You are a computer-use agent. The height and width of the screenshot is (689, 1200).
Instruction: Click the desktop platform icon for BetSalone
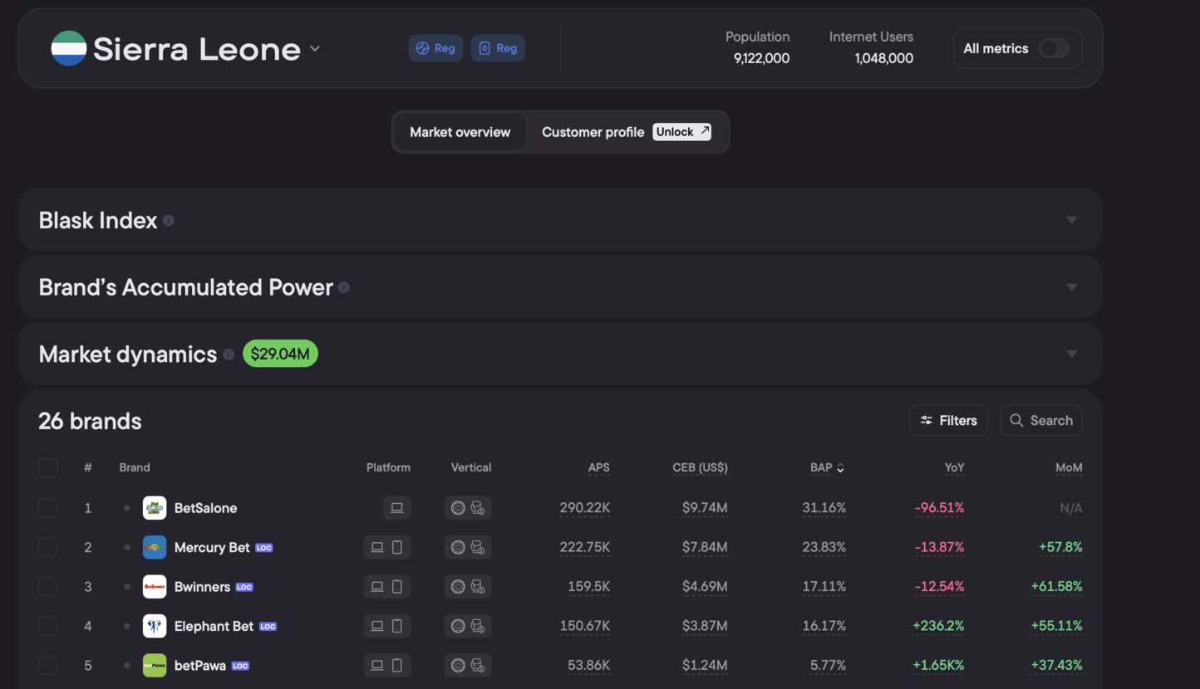[x=397, y=508]
